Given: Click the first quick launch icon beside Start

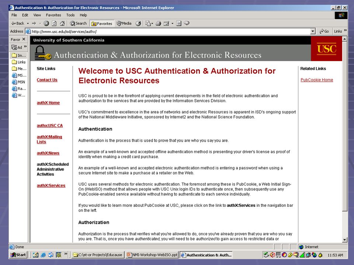Looking at the screenshot, I should coord(35,255).
